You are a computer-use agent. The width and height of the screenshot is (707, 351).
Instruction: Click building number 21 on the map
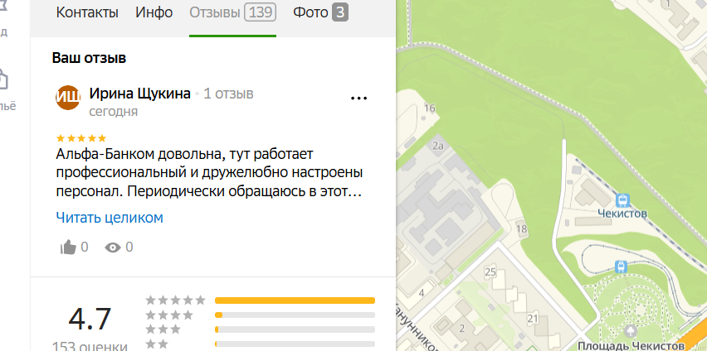point(533,319)
